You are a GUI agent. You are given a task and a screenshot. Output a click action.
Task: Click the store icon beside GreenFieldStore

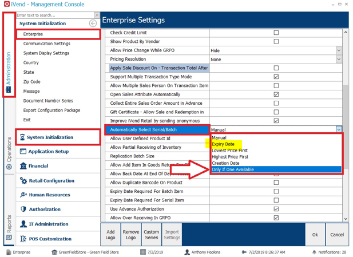54,252
